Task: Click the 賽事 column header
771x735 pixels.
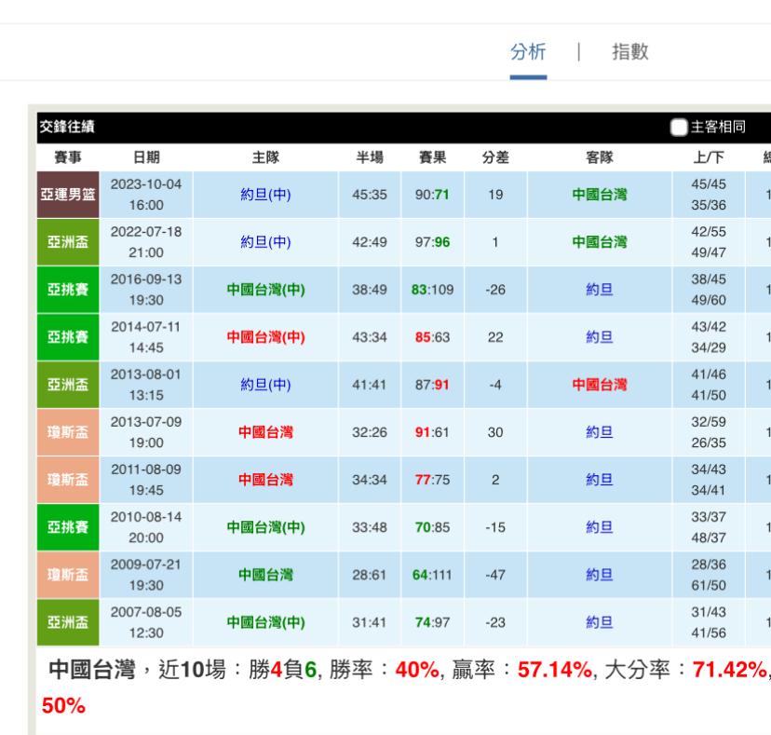Action: click(68, 157)
